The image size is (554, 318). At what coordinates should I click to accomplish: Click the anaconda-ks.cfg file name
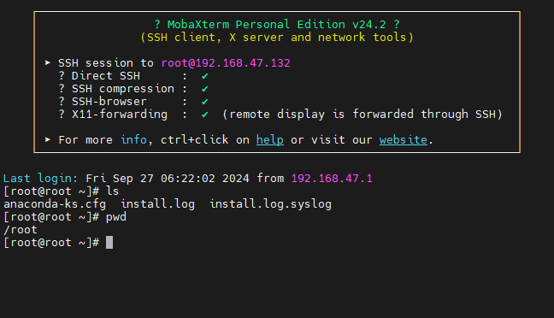tap(55, 203)
